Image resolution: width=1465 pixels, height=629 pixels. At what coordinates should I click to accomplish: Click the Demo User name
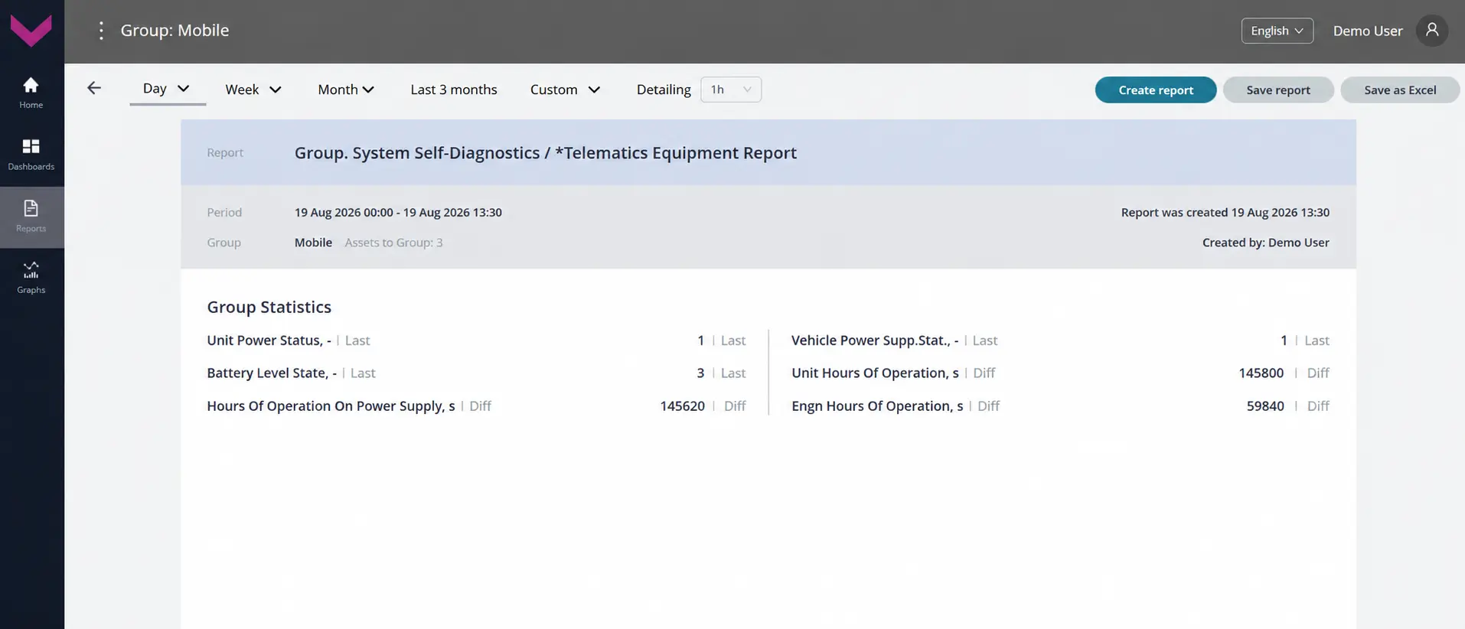point(1368,31)
